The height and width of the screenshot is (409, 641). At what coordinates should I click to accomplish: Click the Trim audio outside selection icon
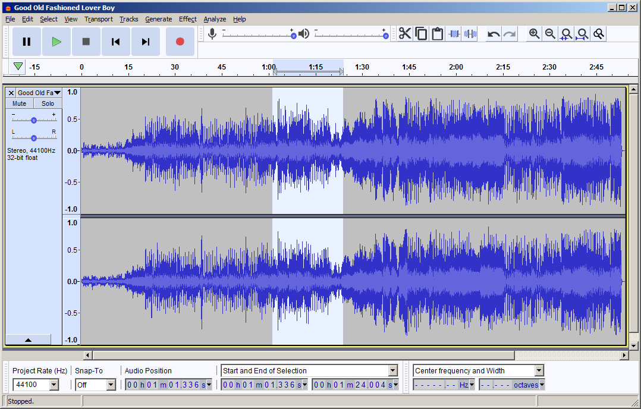coord(454,33)
